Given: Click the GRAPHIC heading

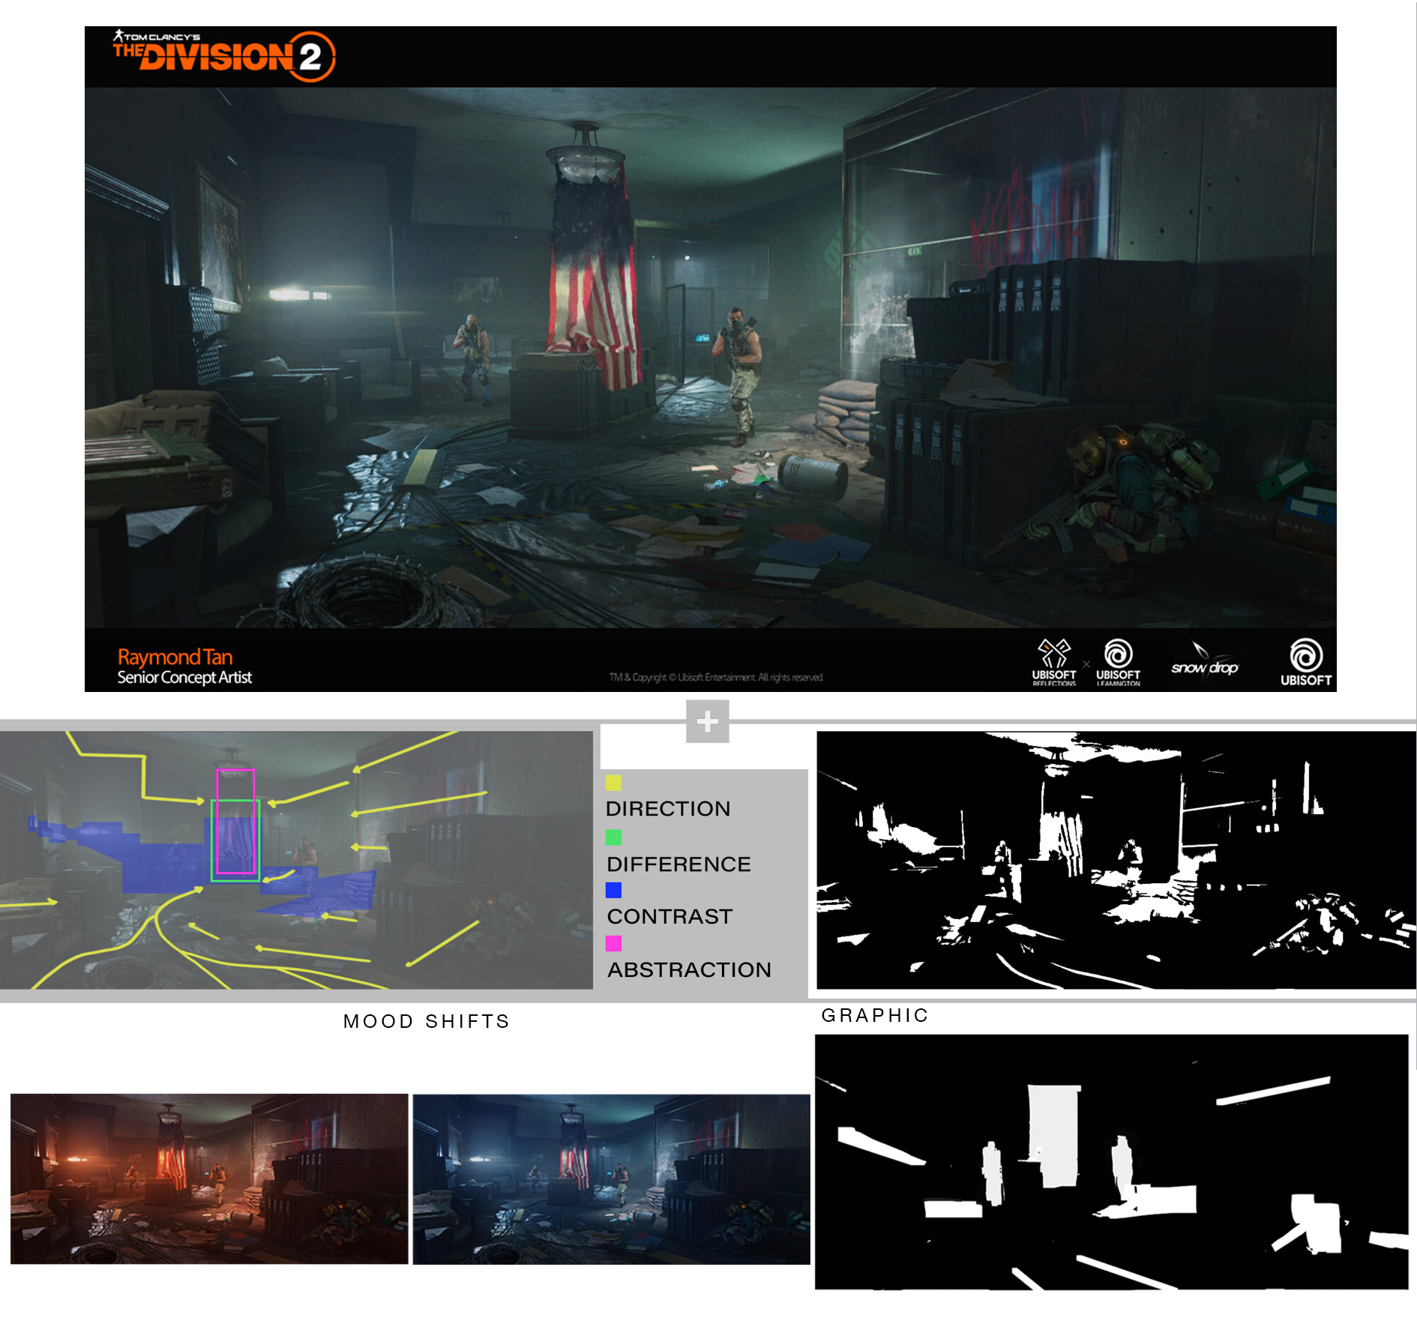Looking at the screenshot, I should click(x=875, y=1015).
